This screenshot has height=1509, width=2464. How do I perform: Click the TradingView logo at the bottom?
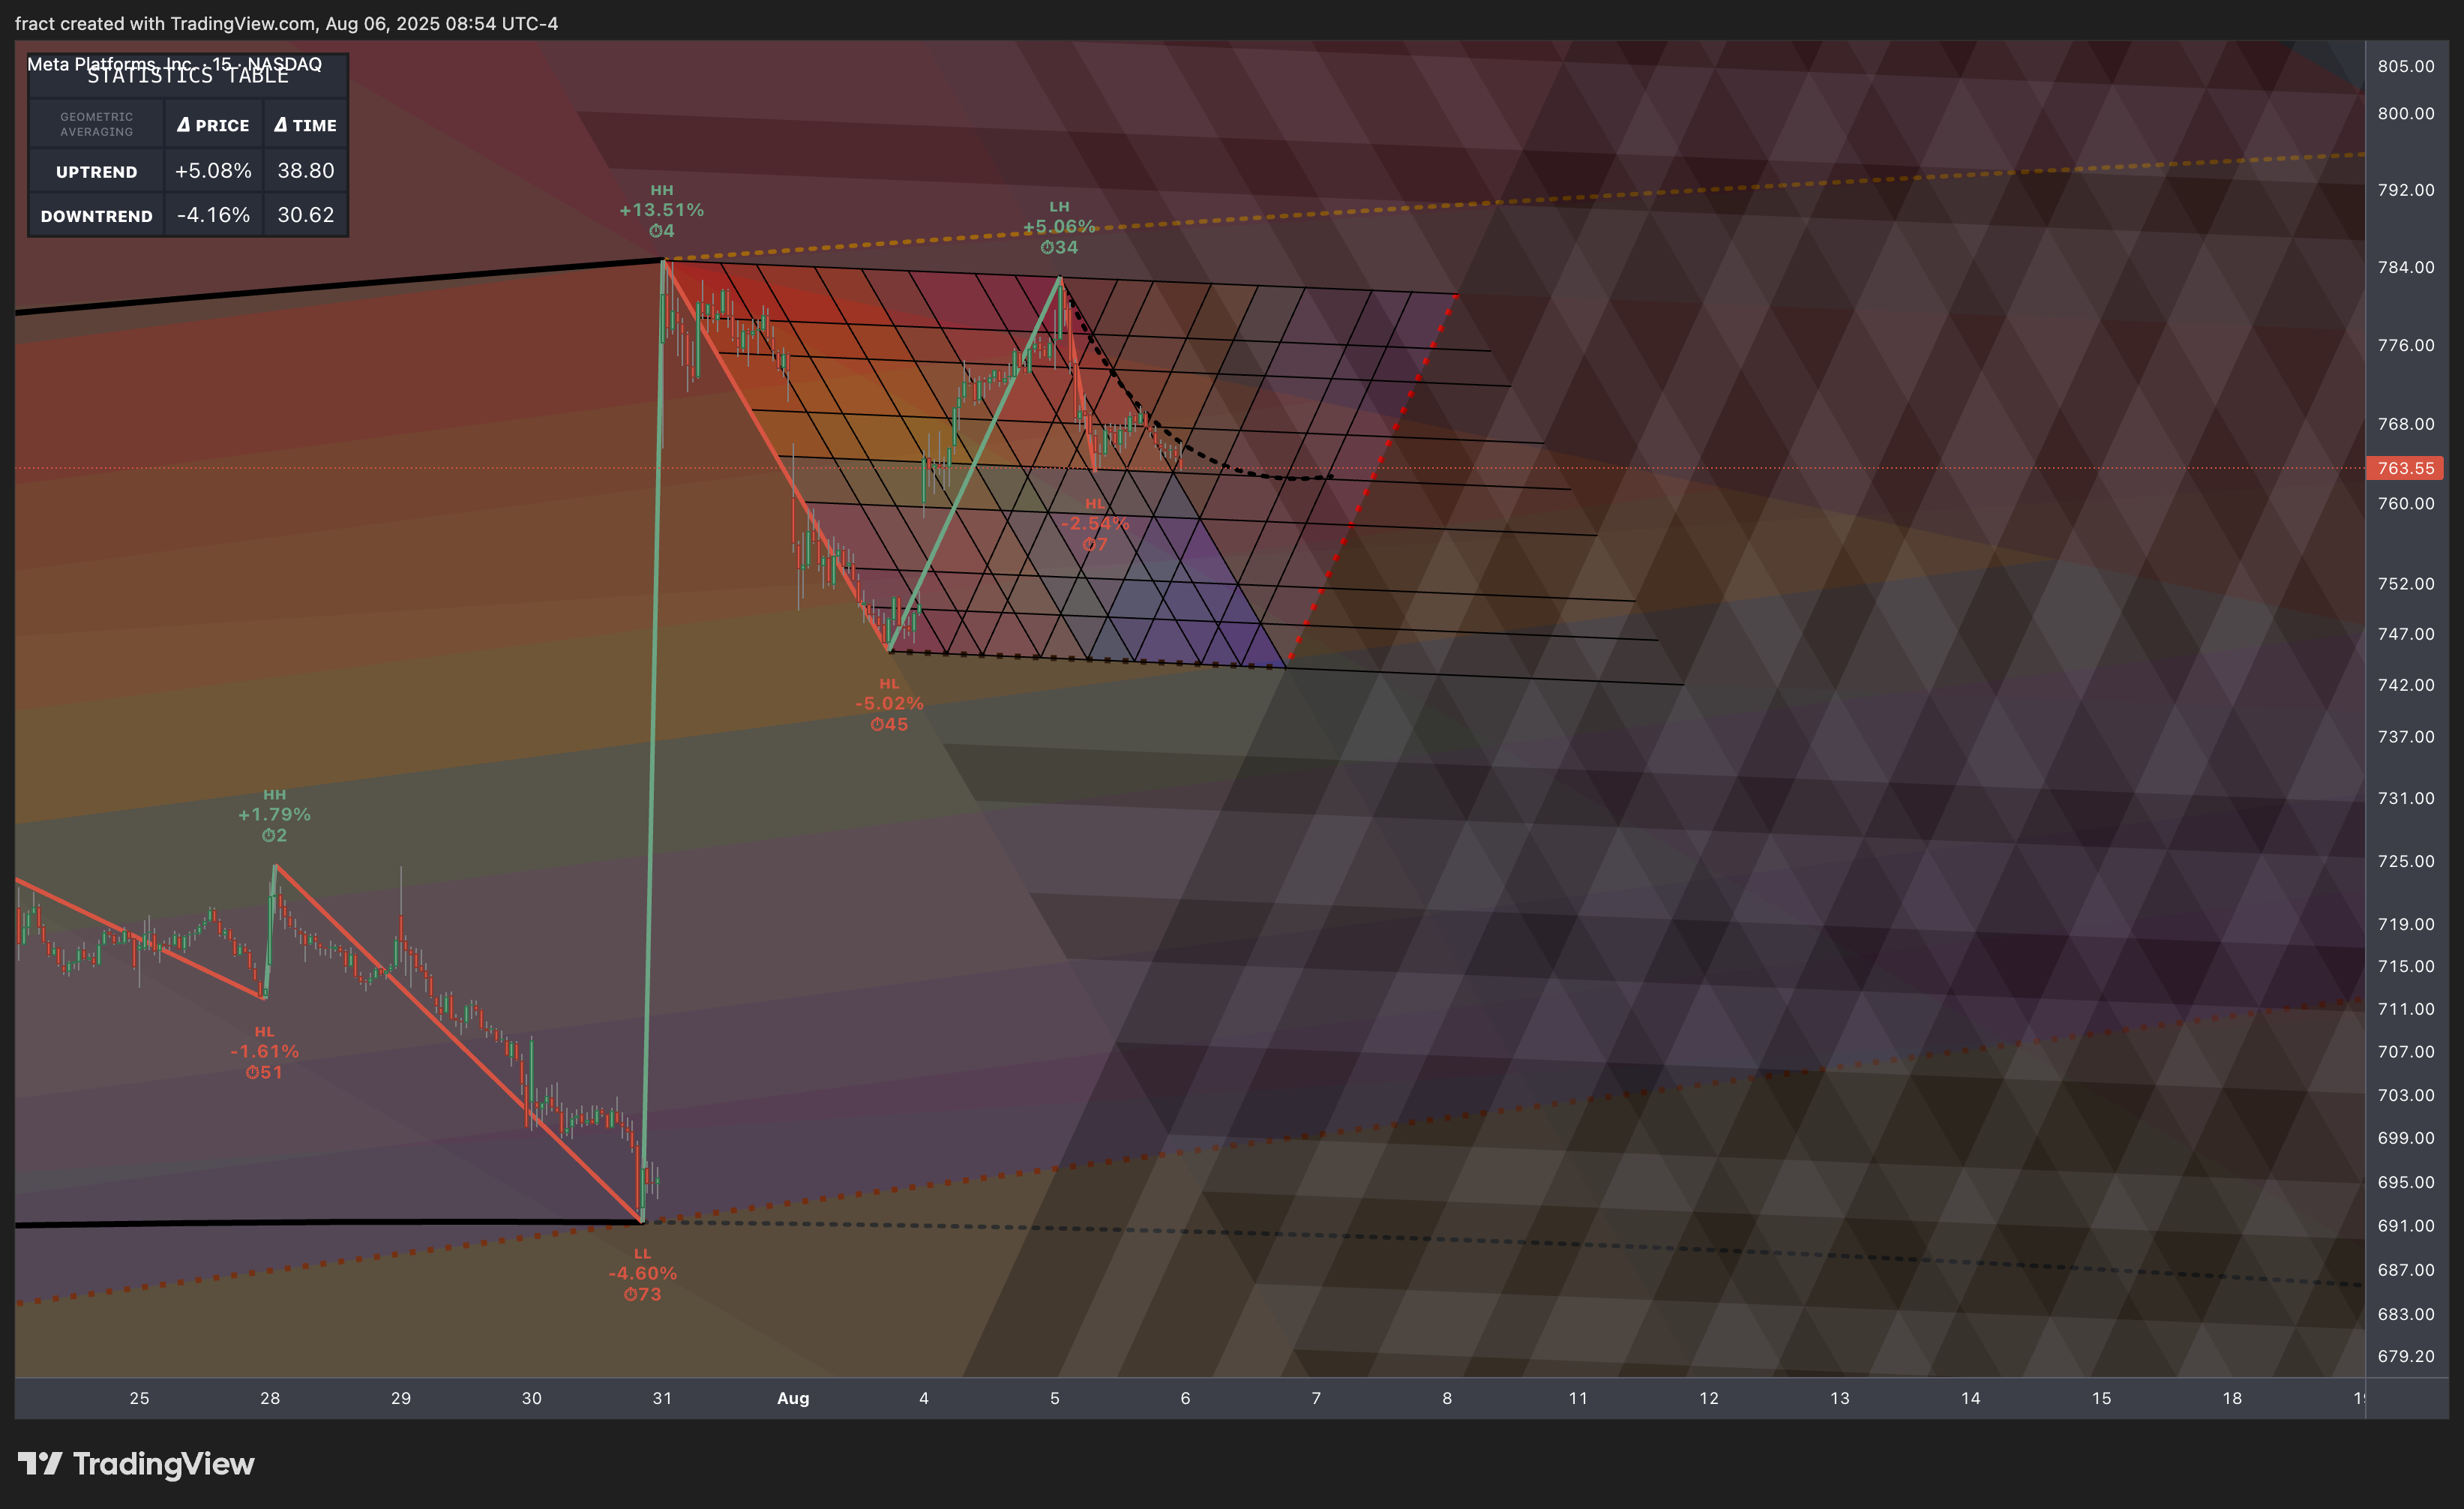[136, 1464]
